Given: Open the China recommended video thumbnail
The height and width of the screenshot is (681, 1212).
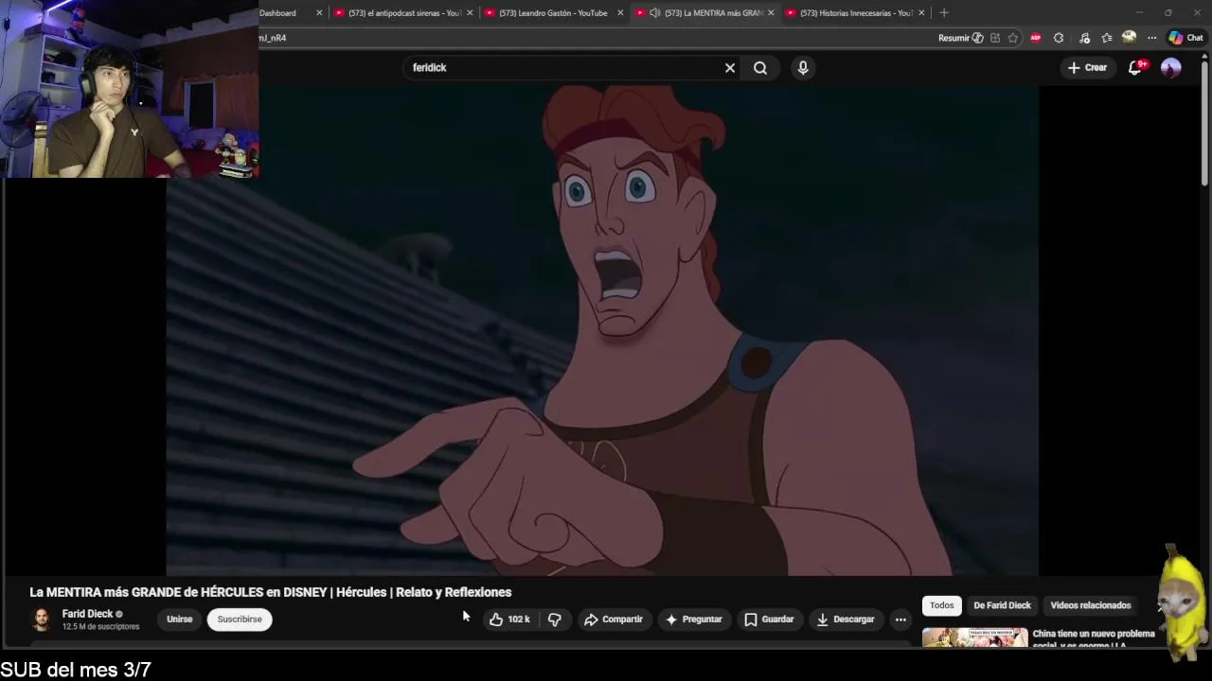Looking at the screenshot, I should pyautogui.click(x=975, y=637).
